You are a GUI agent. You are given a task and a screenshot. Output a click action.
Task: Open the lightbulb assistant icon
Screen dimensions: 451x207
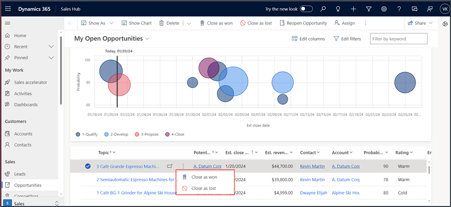pyautogui.click(x=338, y=9)
